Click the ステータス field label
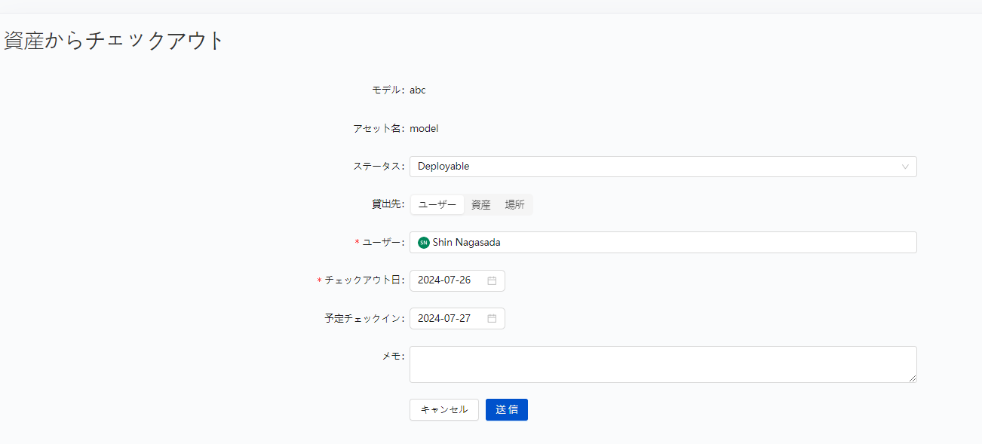Screen dimensions: 982x444 click(377, 167)
